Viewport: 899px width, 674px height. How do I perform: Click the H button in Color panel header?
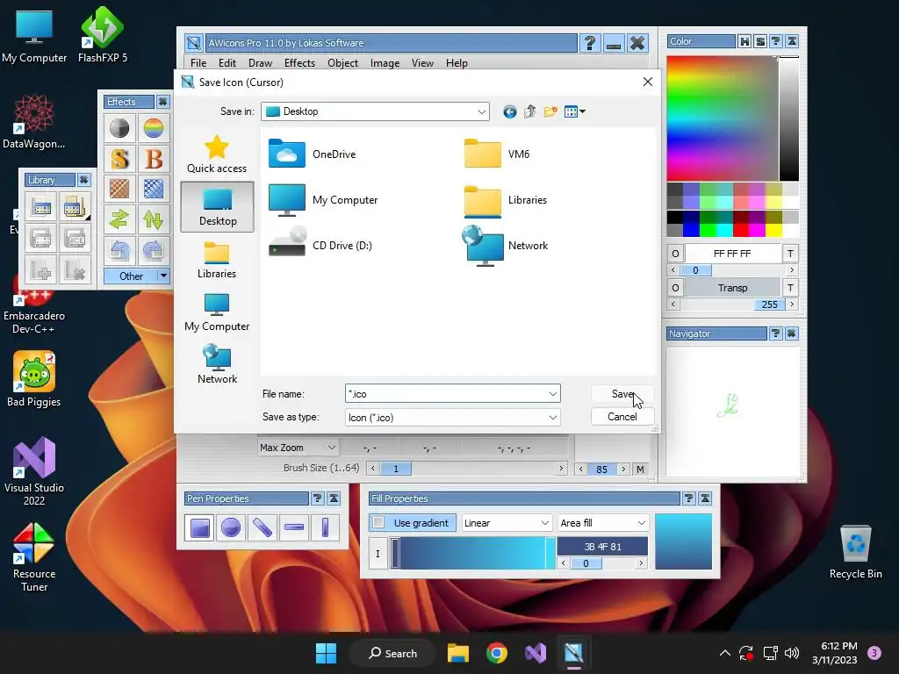[744, 41]
